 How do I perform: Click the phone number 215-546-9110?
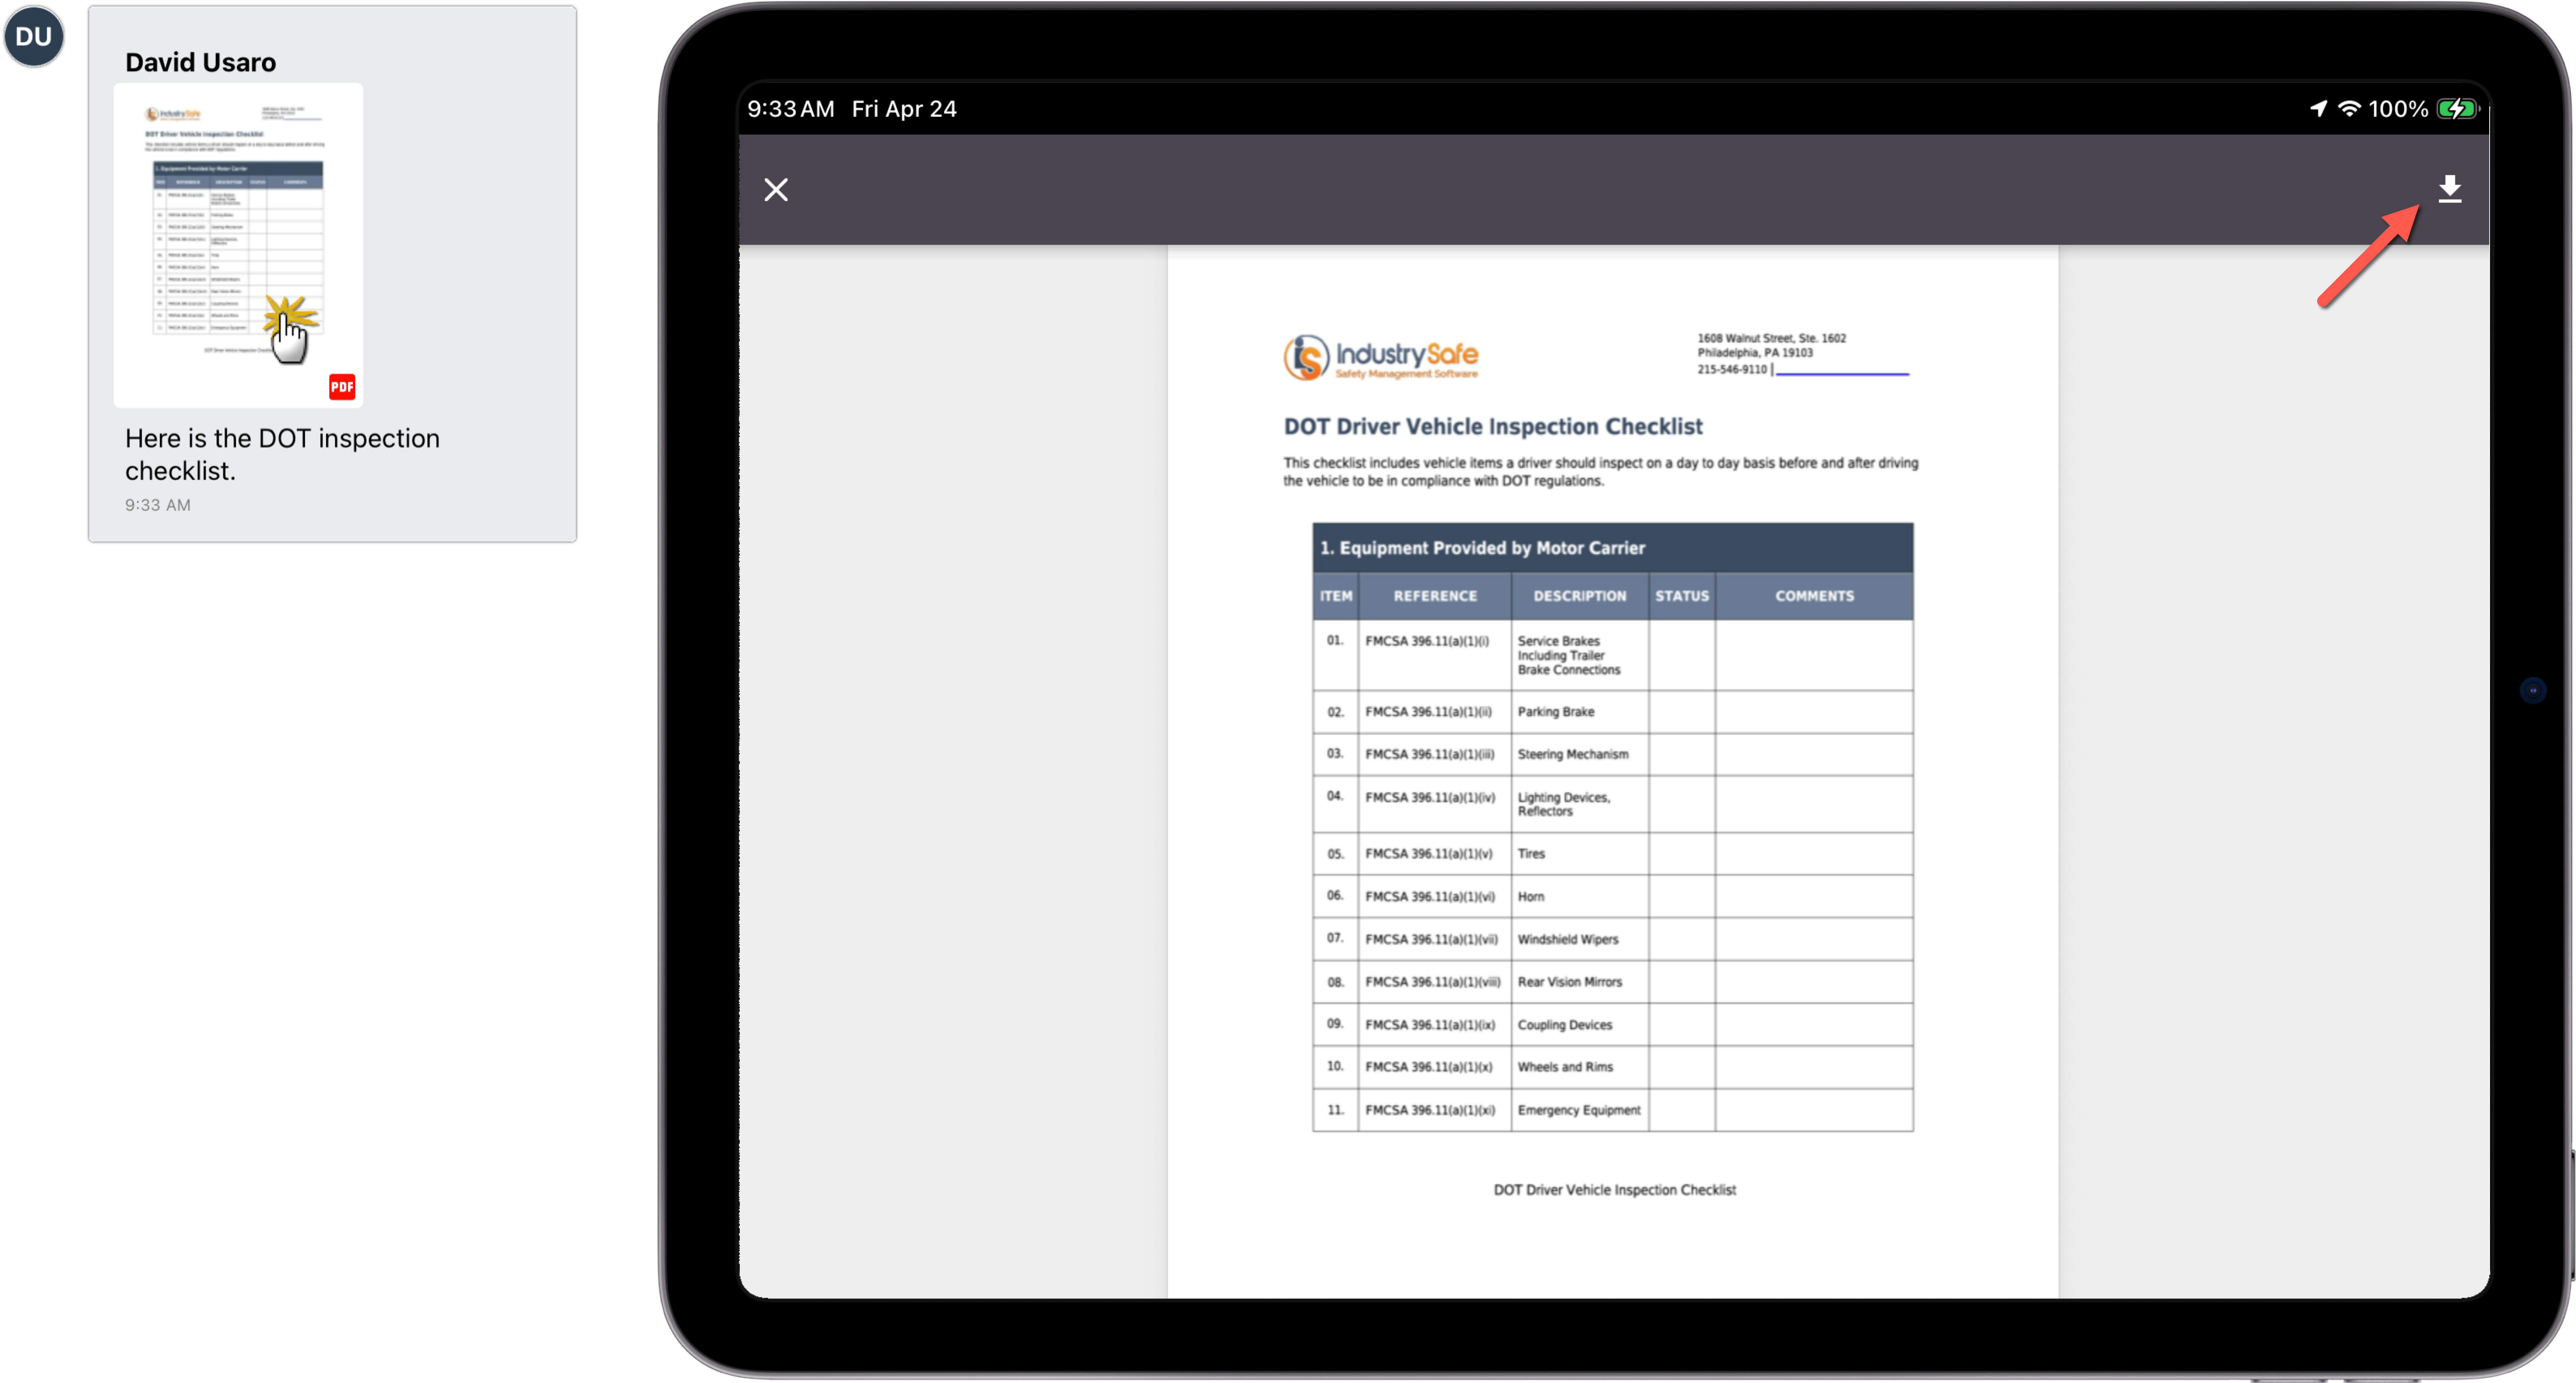pyautogui.click(x=1732, y=370)
